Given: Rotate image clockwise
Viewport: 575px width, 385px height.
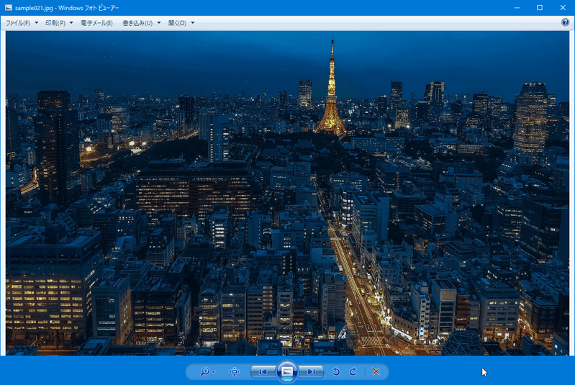Looking at the screenshot, I should tap(353, 372).
